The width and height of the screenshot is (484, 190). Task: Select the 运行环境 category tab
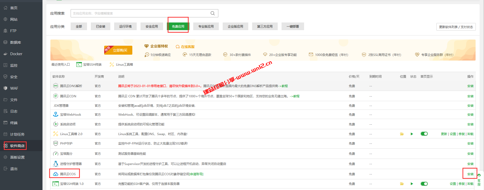click(x=125, y=26)
